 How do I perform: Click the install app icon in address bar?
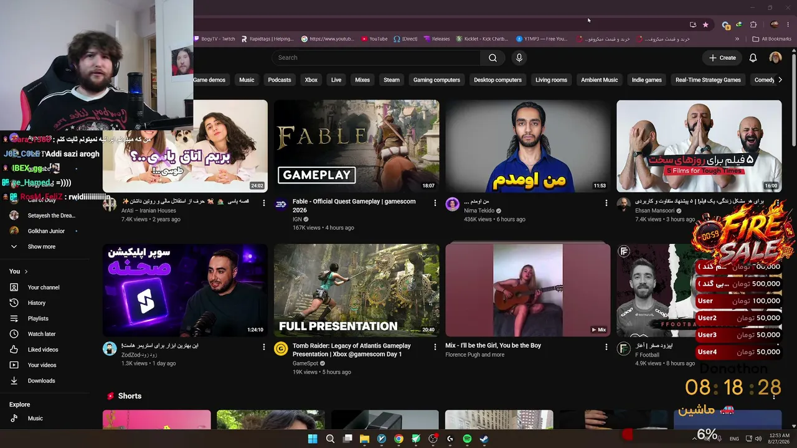[x=693, y=25]
